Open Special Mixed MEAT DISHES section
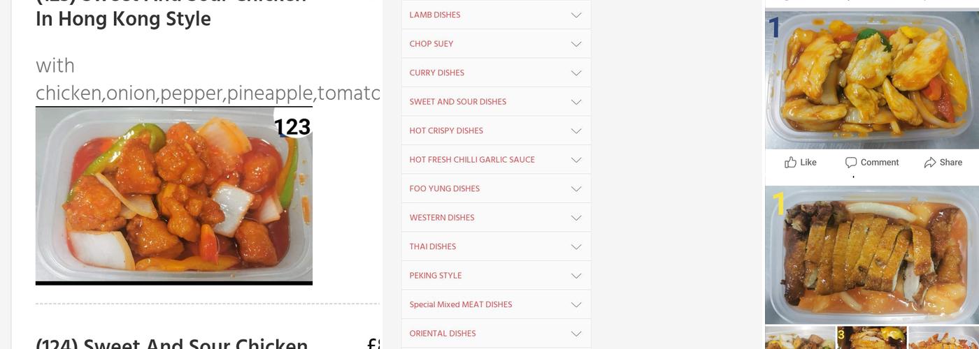 coord(461,304)
